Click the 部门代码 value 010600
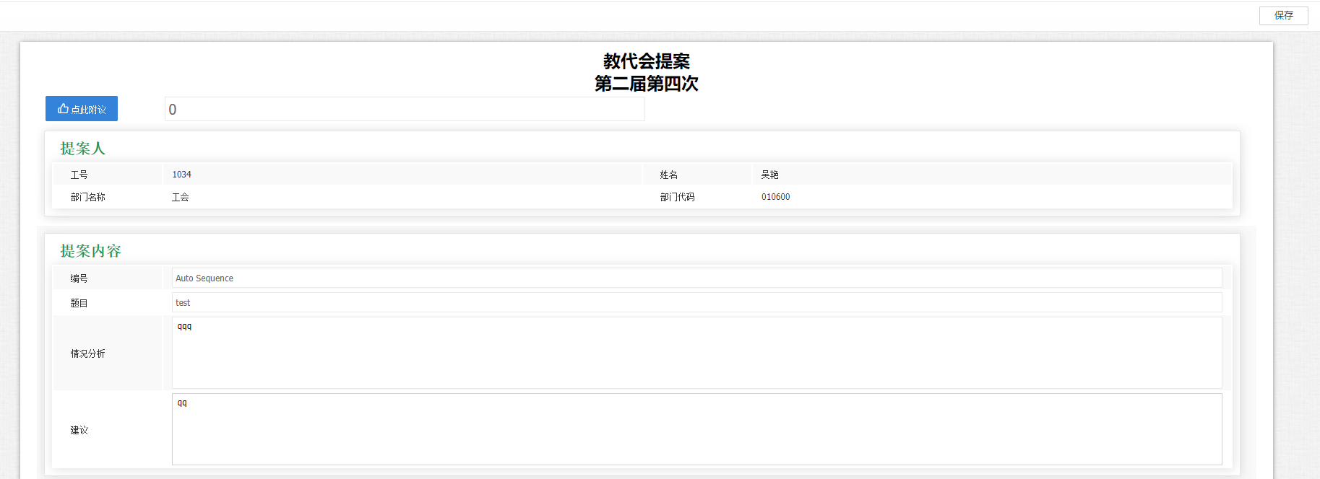Image resolution: width=1320 pixels, height=479 pixels. [775, 197]
